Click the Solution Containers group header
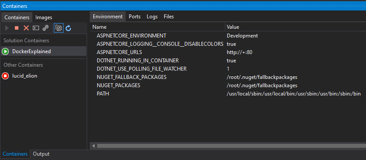 [26, 41]
